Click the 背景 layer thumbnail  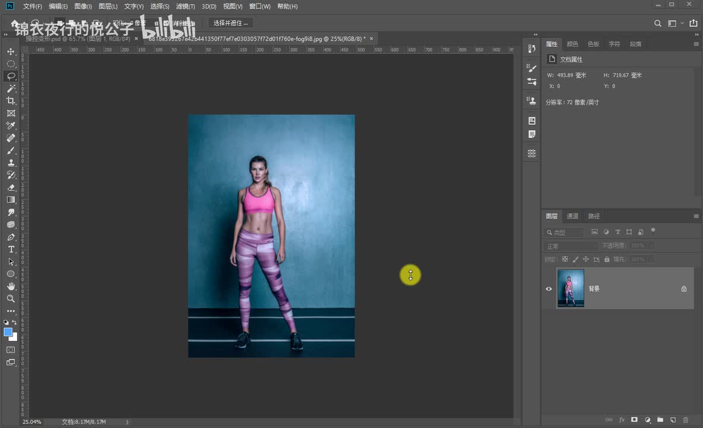click(571, 288)
